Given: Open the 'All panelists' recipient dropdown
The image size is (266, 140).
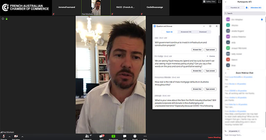Looking at the screenshot, I should point(234,131).
